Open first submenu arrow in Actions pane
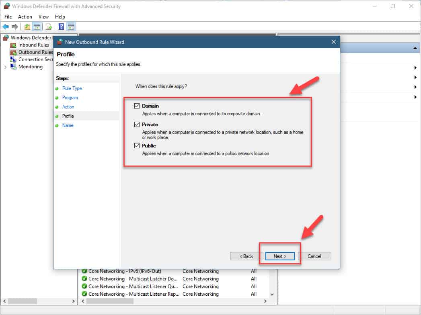Screen dimensions: 421x315 tap(415, 67)
